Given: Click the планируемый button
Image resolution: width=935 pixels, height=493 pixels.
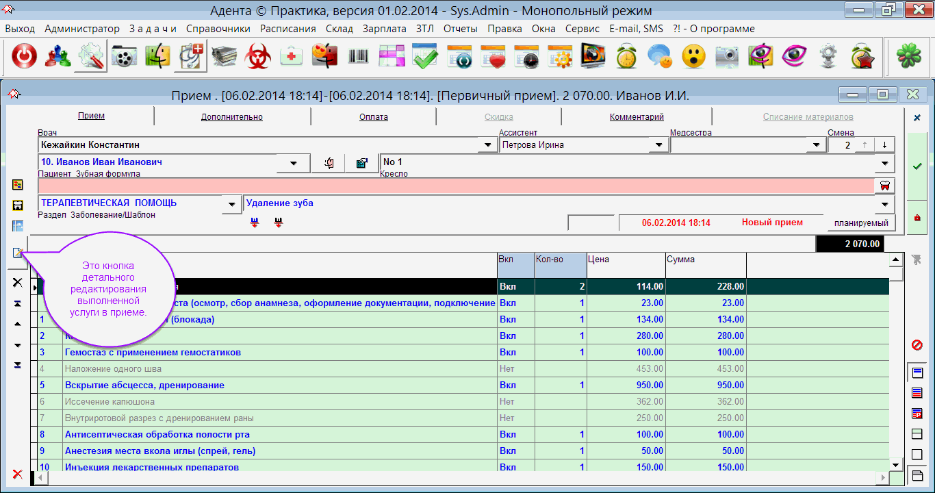Looking at the screenshot, I should pos(861,223).
